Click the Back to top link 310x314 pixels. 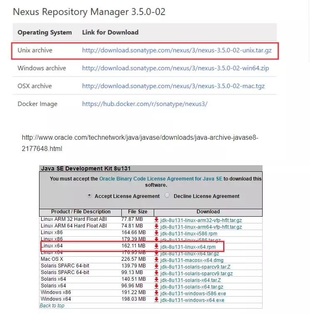coord(52,306)
